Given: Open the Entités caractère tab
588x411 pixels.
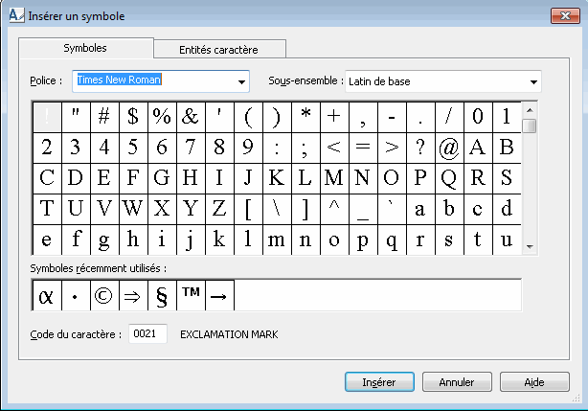Looking at the screenshot, I should [219, 49].
